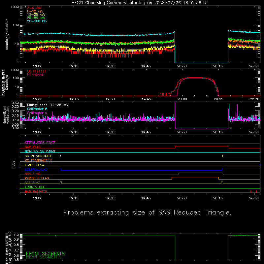The width and height of the screenshot is (264, 264).
Task: Select the 6-12 keV legend label
Action: (35, 11)
